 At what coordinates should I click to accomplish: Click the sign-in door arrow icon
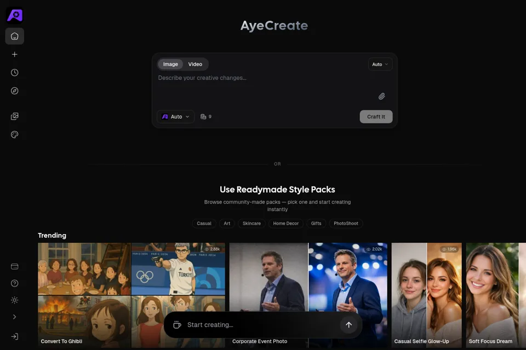click(x=14, y=337)
